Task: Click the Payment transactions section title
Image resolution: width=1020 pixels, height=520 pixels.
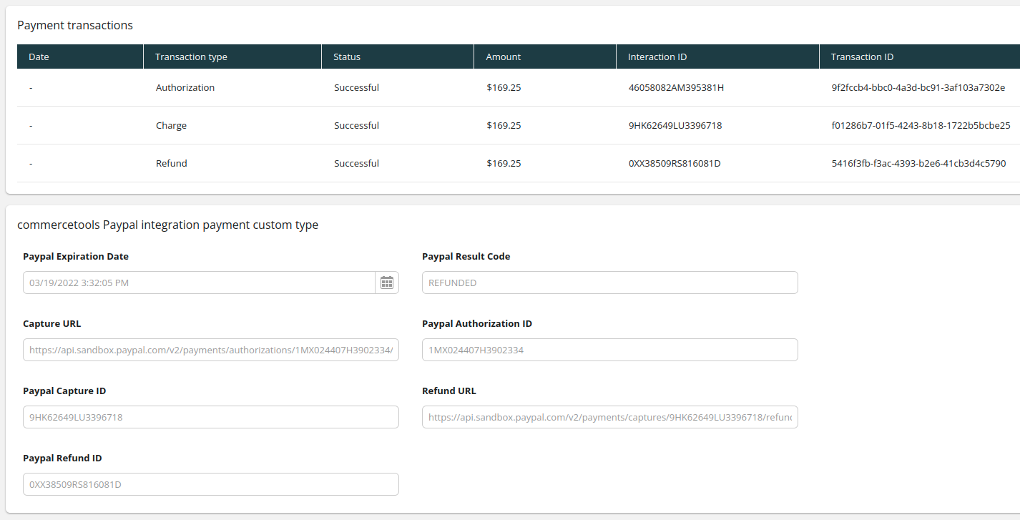Action: (74, 25)
